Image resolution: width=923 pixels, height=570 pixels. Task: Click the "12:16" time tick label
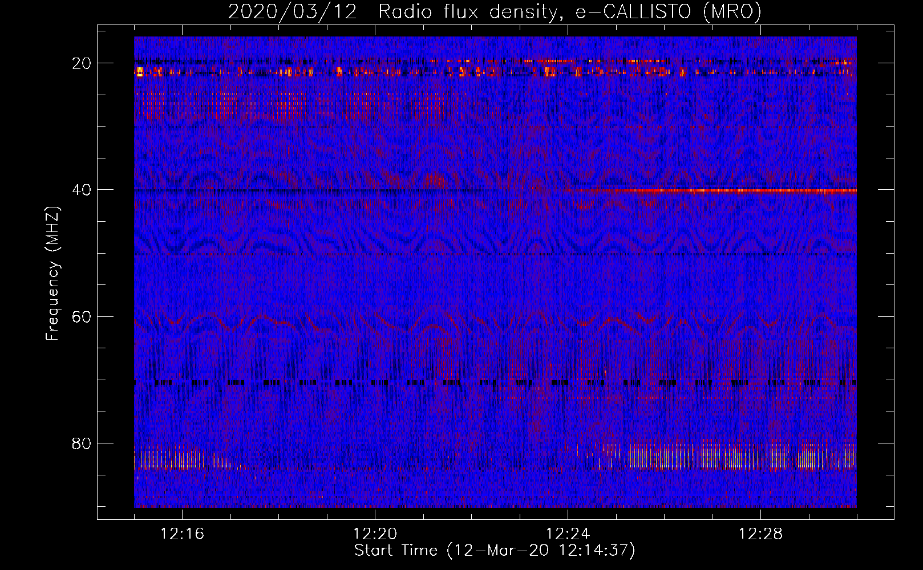click(183, 534)
